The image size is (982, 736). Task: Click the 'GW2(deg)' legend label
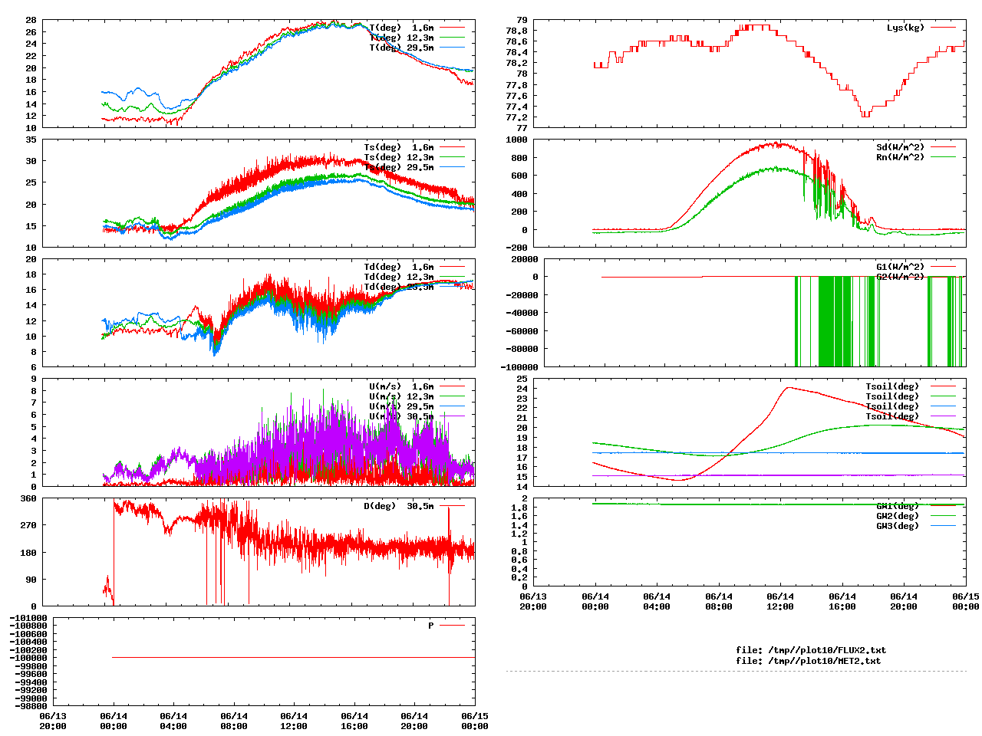click(898, 516)
